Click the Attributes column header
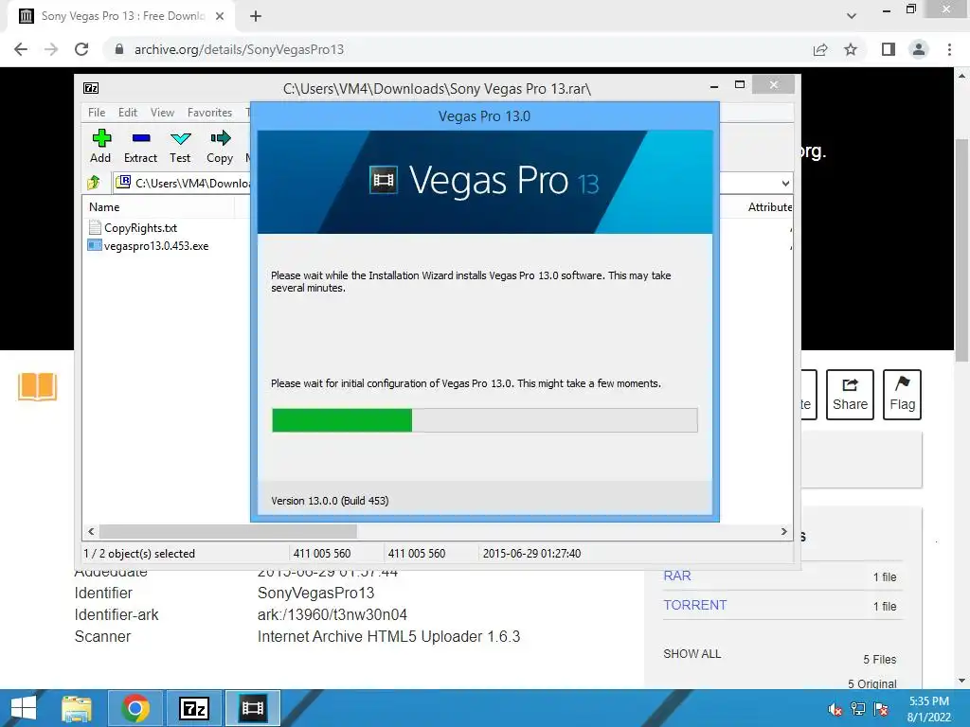 coord(769,207)
